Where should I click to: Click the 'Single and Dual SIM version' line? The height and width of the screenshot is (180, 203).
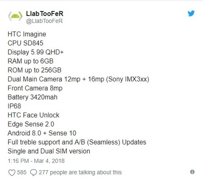(x=49, y=151)
